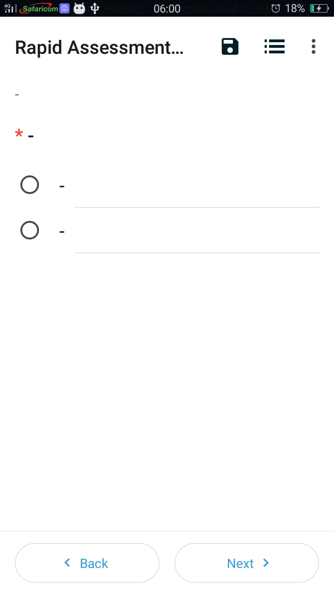The width and height of the screenshot is (334, 594).
Task: Open the question list jump icon
Action: (x=274, y=46)
